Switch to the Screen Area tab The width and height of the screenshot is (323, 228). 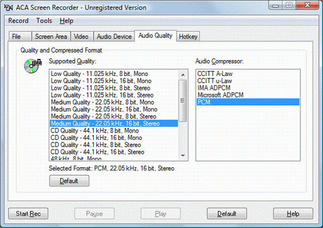click(51, 37)
